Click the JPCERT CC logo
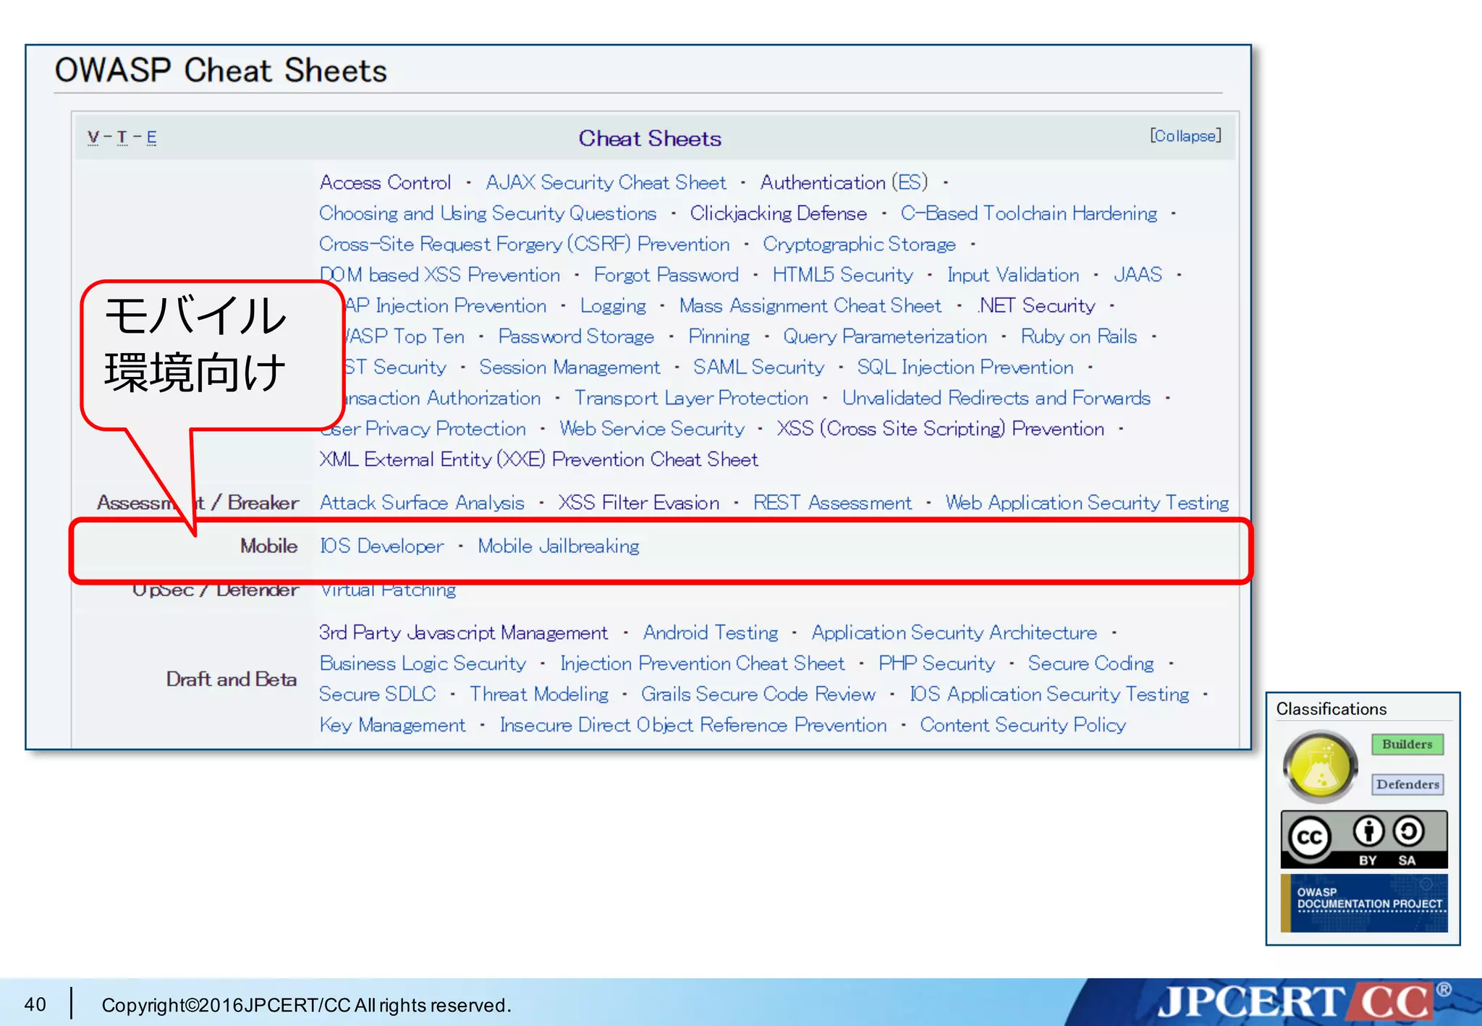Image resolution: width=1482 pixels, height=1026 pixels. [x=1295, y=1002]
